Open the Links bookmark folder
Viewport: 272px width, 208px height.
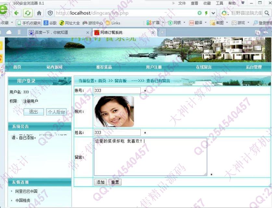click(113, 23)
